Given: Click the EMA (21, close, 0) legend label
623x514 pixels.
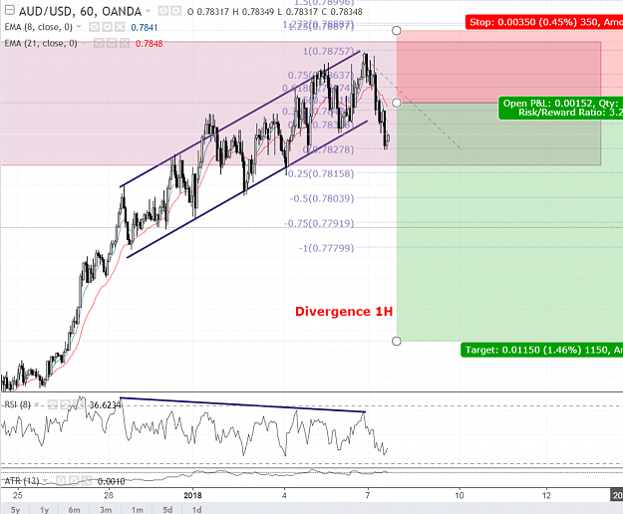Looking at the screenshot, I should (x=41, y=43).
